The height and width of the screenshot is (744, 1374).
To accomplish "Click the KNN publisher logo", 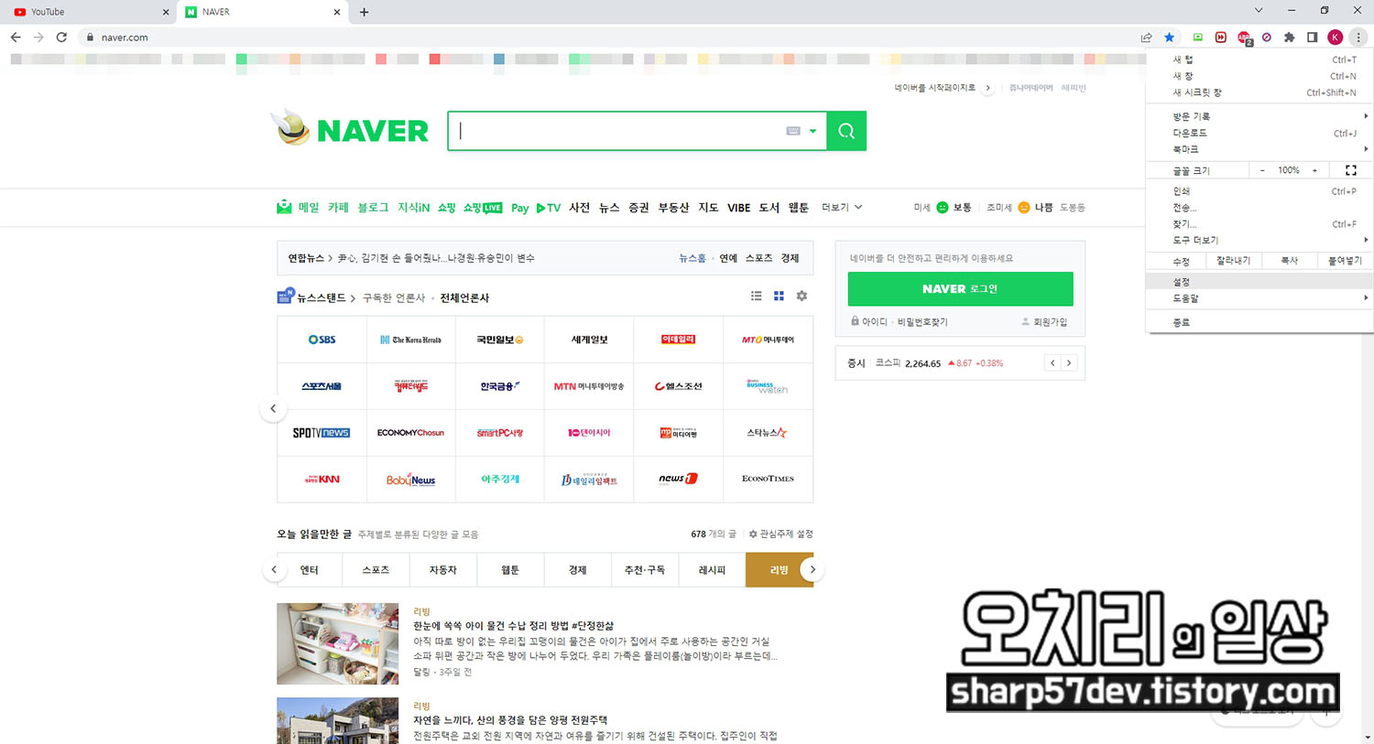I will (322, 479).
